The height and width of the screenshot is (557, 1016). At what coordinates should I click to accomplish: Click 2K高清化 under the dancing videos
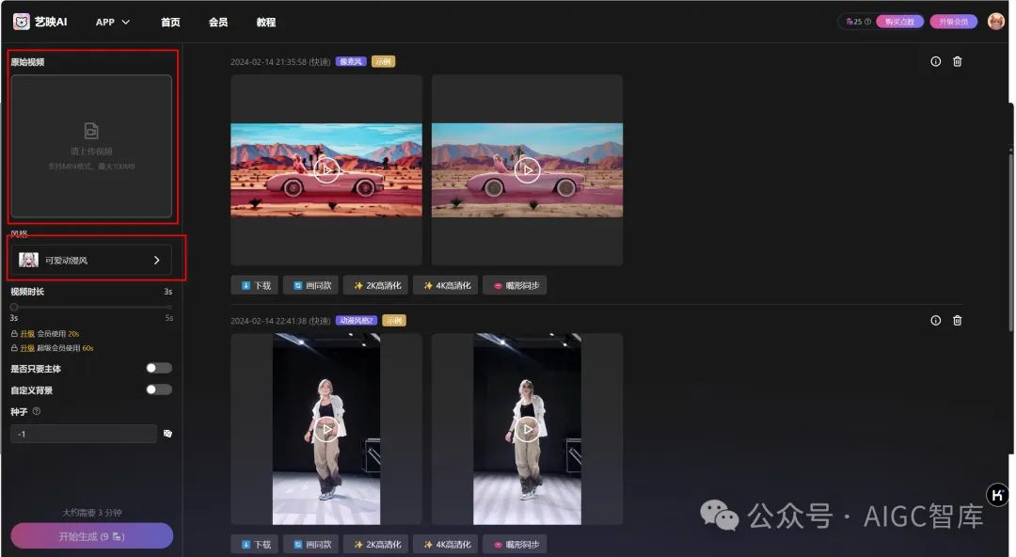pyautogui.click(x=375, y=544)
